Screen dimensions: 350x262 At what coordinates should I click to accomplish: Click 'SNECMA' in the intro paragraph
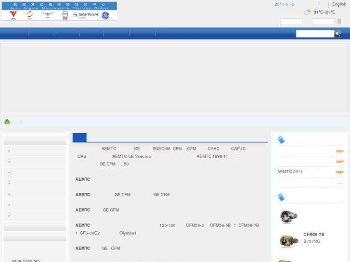pos(161,149)
